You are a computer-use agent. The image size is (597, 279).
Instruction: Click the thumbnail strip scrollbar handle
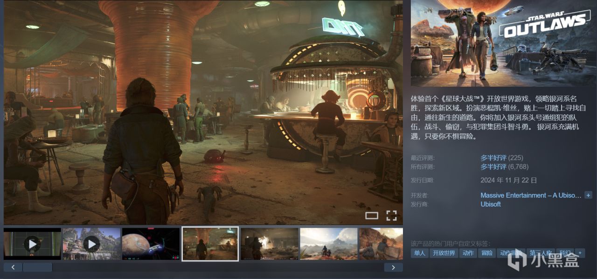[37, 267]
